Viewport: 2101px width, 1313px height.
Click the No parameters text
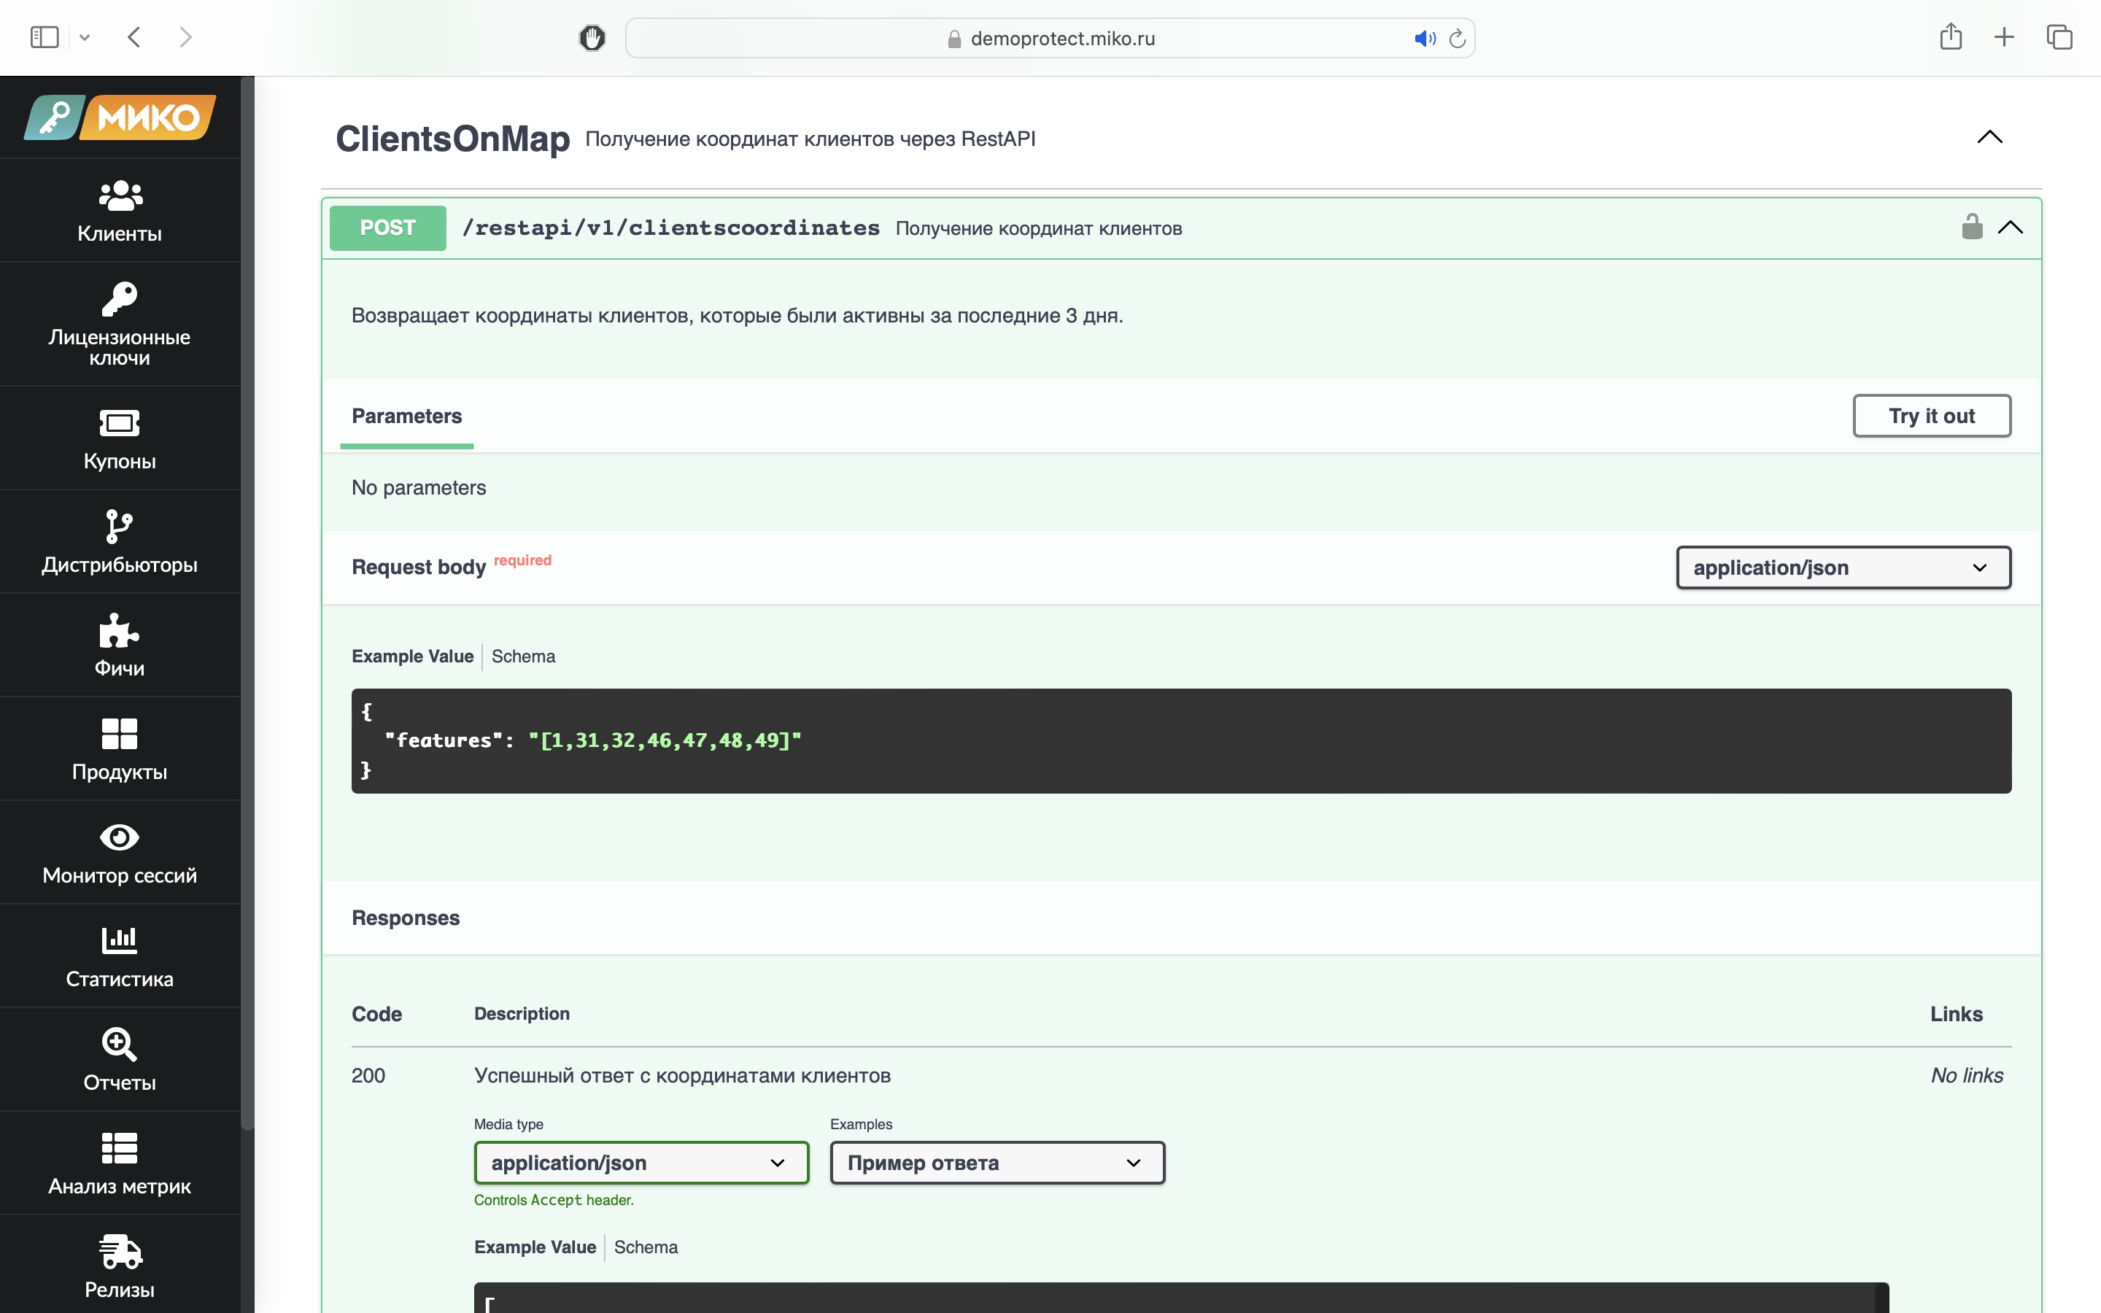419,488
